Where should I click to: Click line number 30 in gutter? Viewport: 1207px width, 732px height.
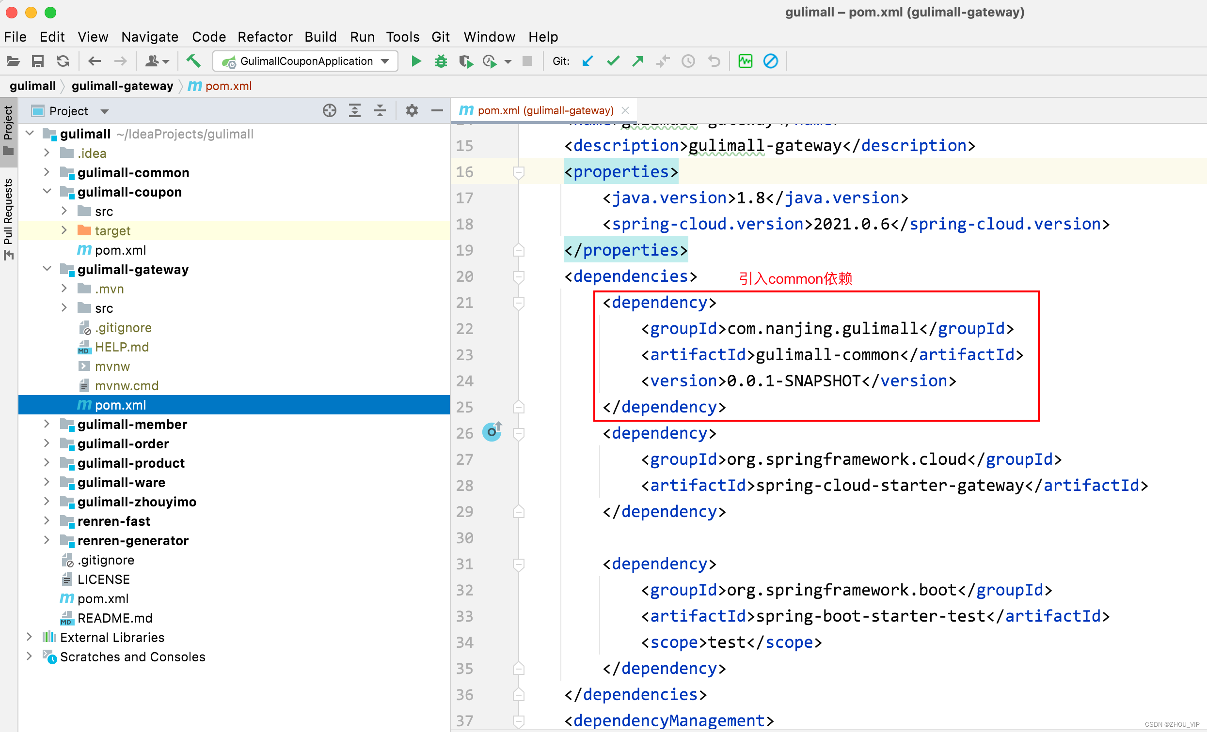coord(464,538)
